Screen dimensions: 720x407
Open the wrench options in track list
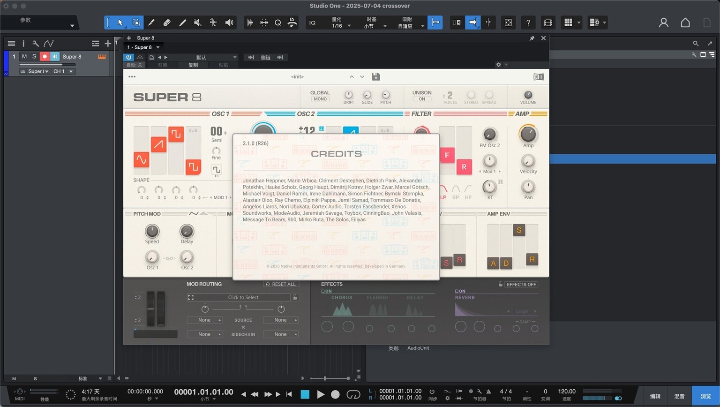36,43
